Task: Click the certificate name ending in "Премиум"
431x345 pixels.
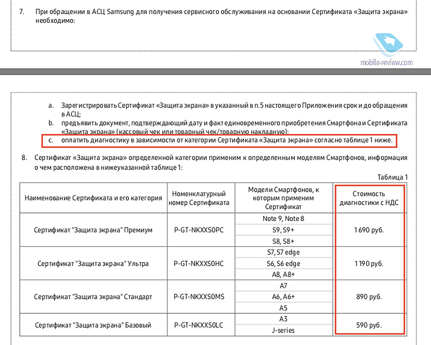Action: pyautogui.click(x=93, y=230)
